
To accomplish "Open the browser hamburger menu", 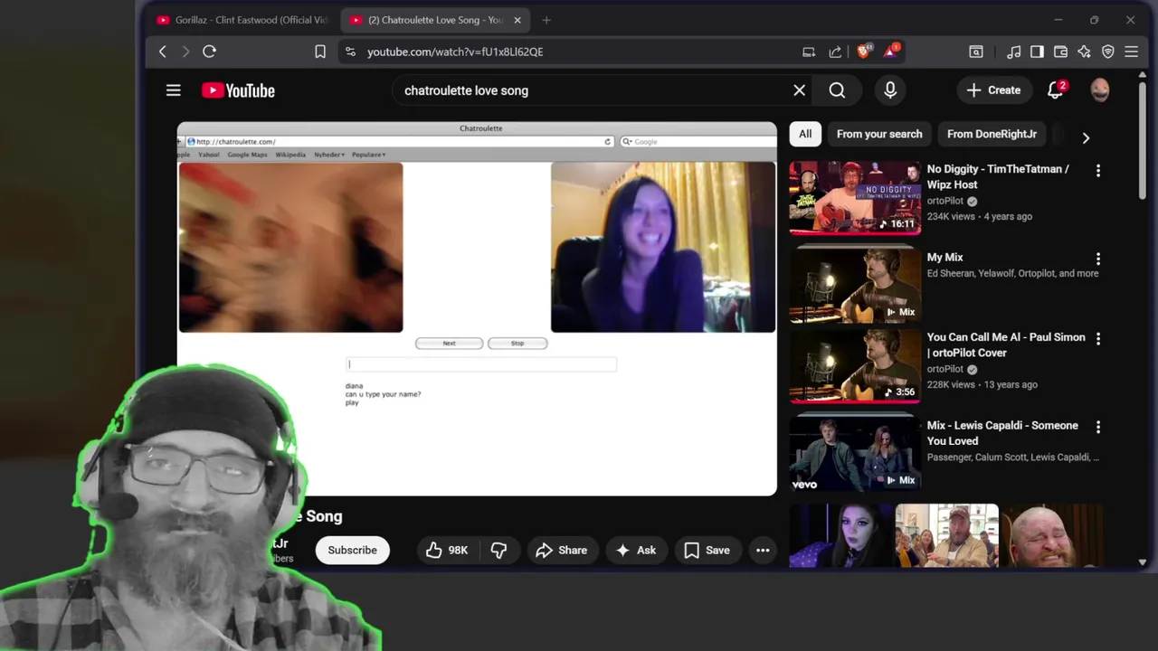I will (x=1131, y=52).
